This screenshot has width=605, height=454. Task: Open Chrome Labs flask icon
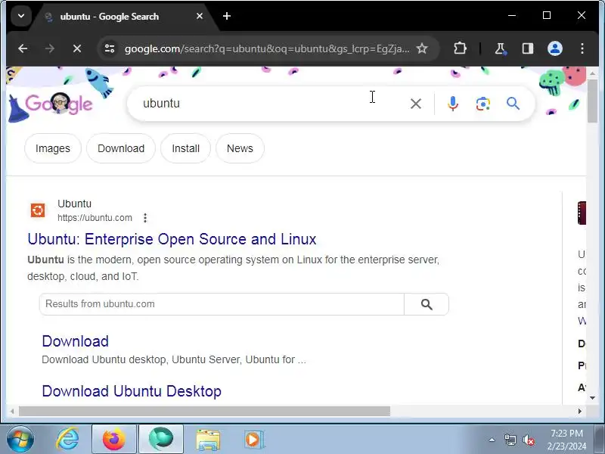pos(501,48)
